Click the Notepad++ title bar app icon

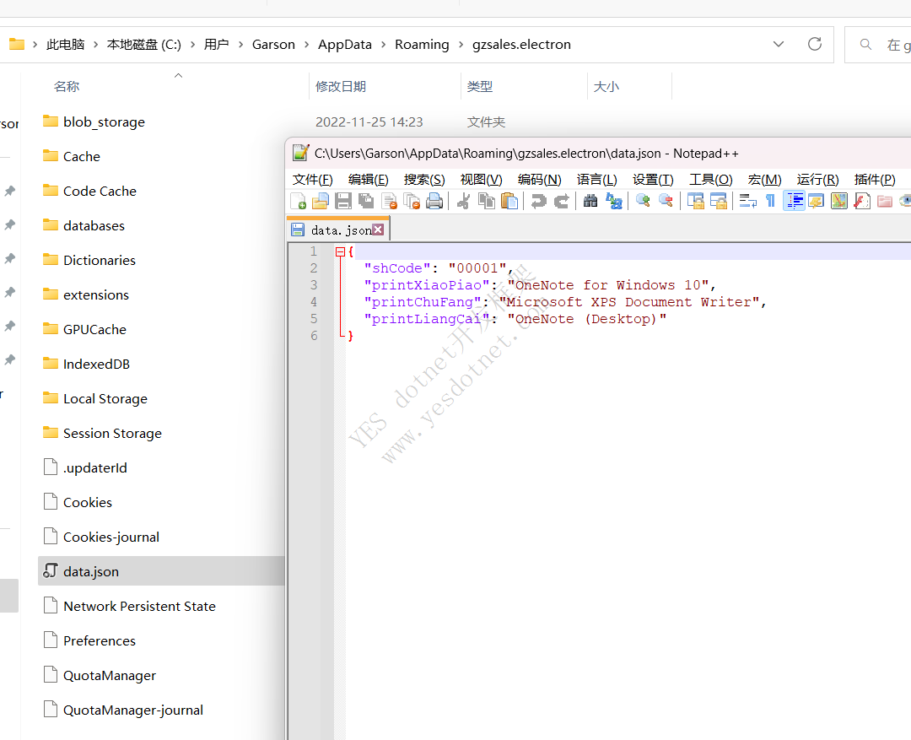300,153
